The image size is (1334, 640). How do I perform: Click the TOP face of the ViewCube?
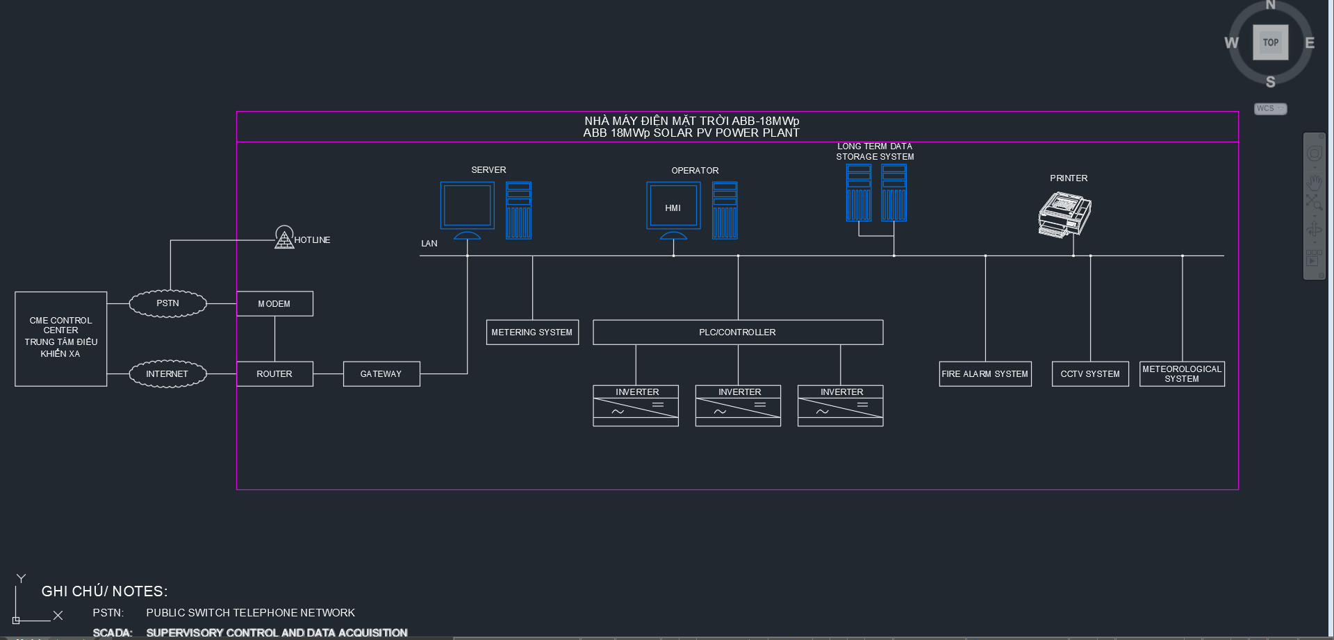click(x=1270, y=42)
